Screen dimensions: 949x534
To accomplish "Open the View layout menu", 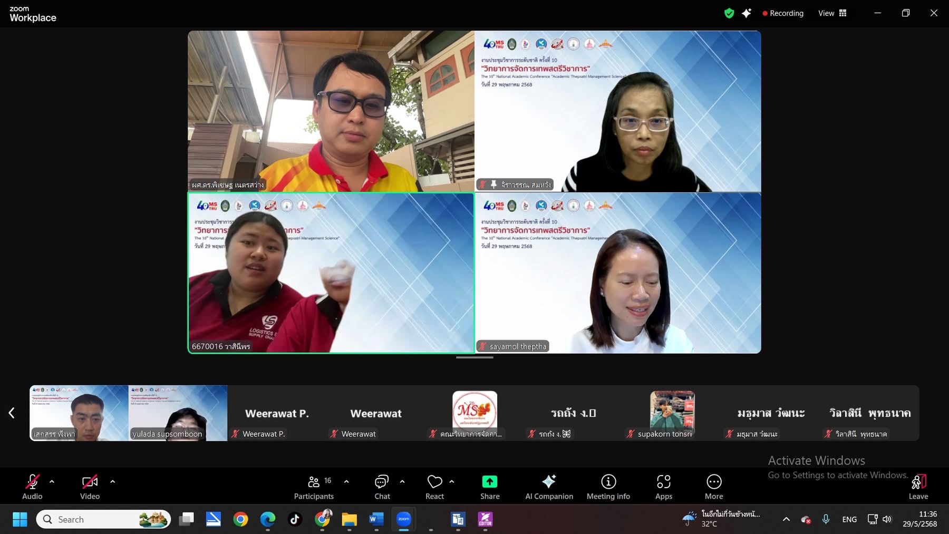I will click(832, 13).
